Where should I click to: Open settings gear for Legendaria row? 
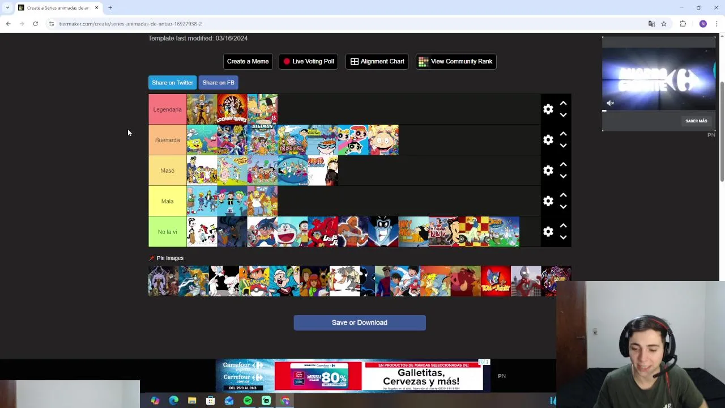point(548,109)
